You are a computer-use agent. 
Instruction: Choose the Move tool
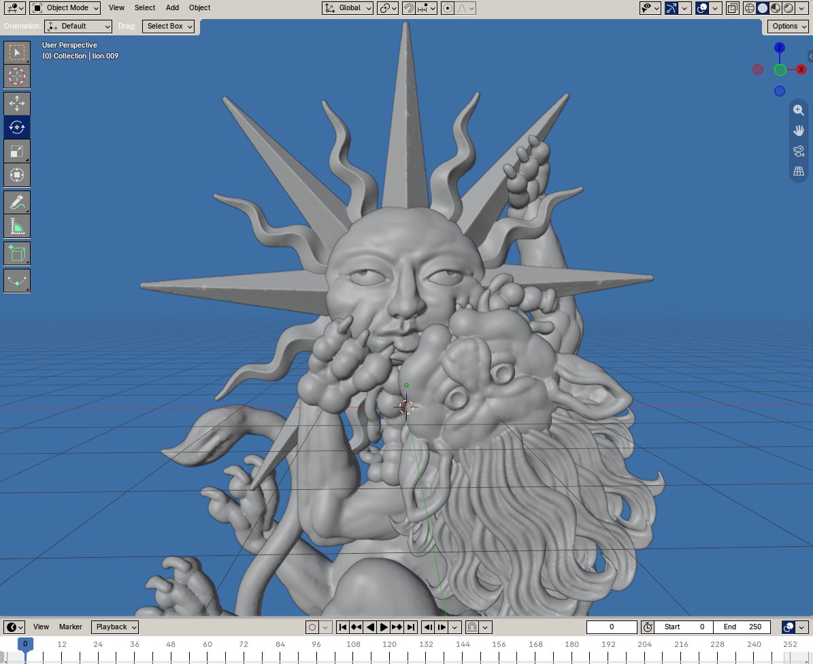tap(16, 103)
